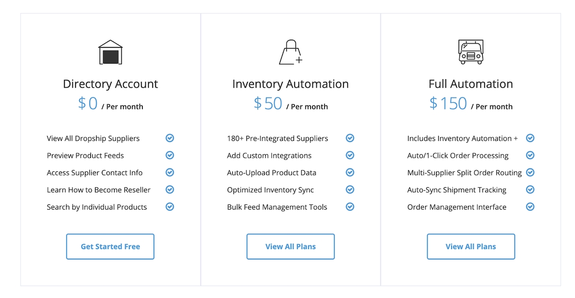This screenshot has width=575, height=298.
Task: Open View All Plans under Full Automation
Action: click(x=471, y=247)
